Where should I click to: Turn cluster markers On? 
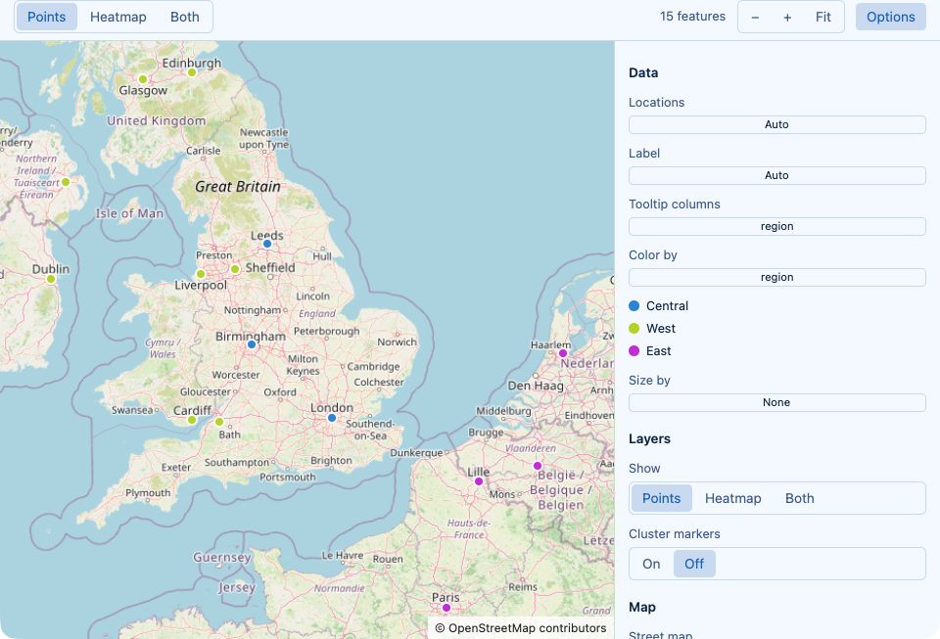pos(651,565)
